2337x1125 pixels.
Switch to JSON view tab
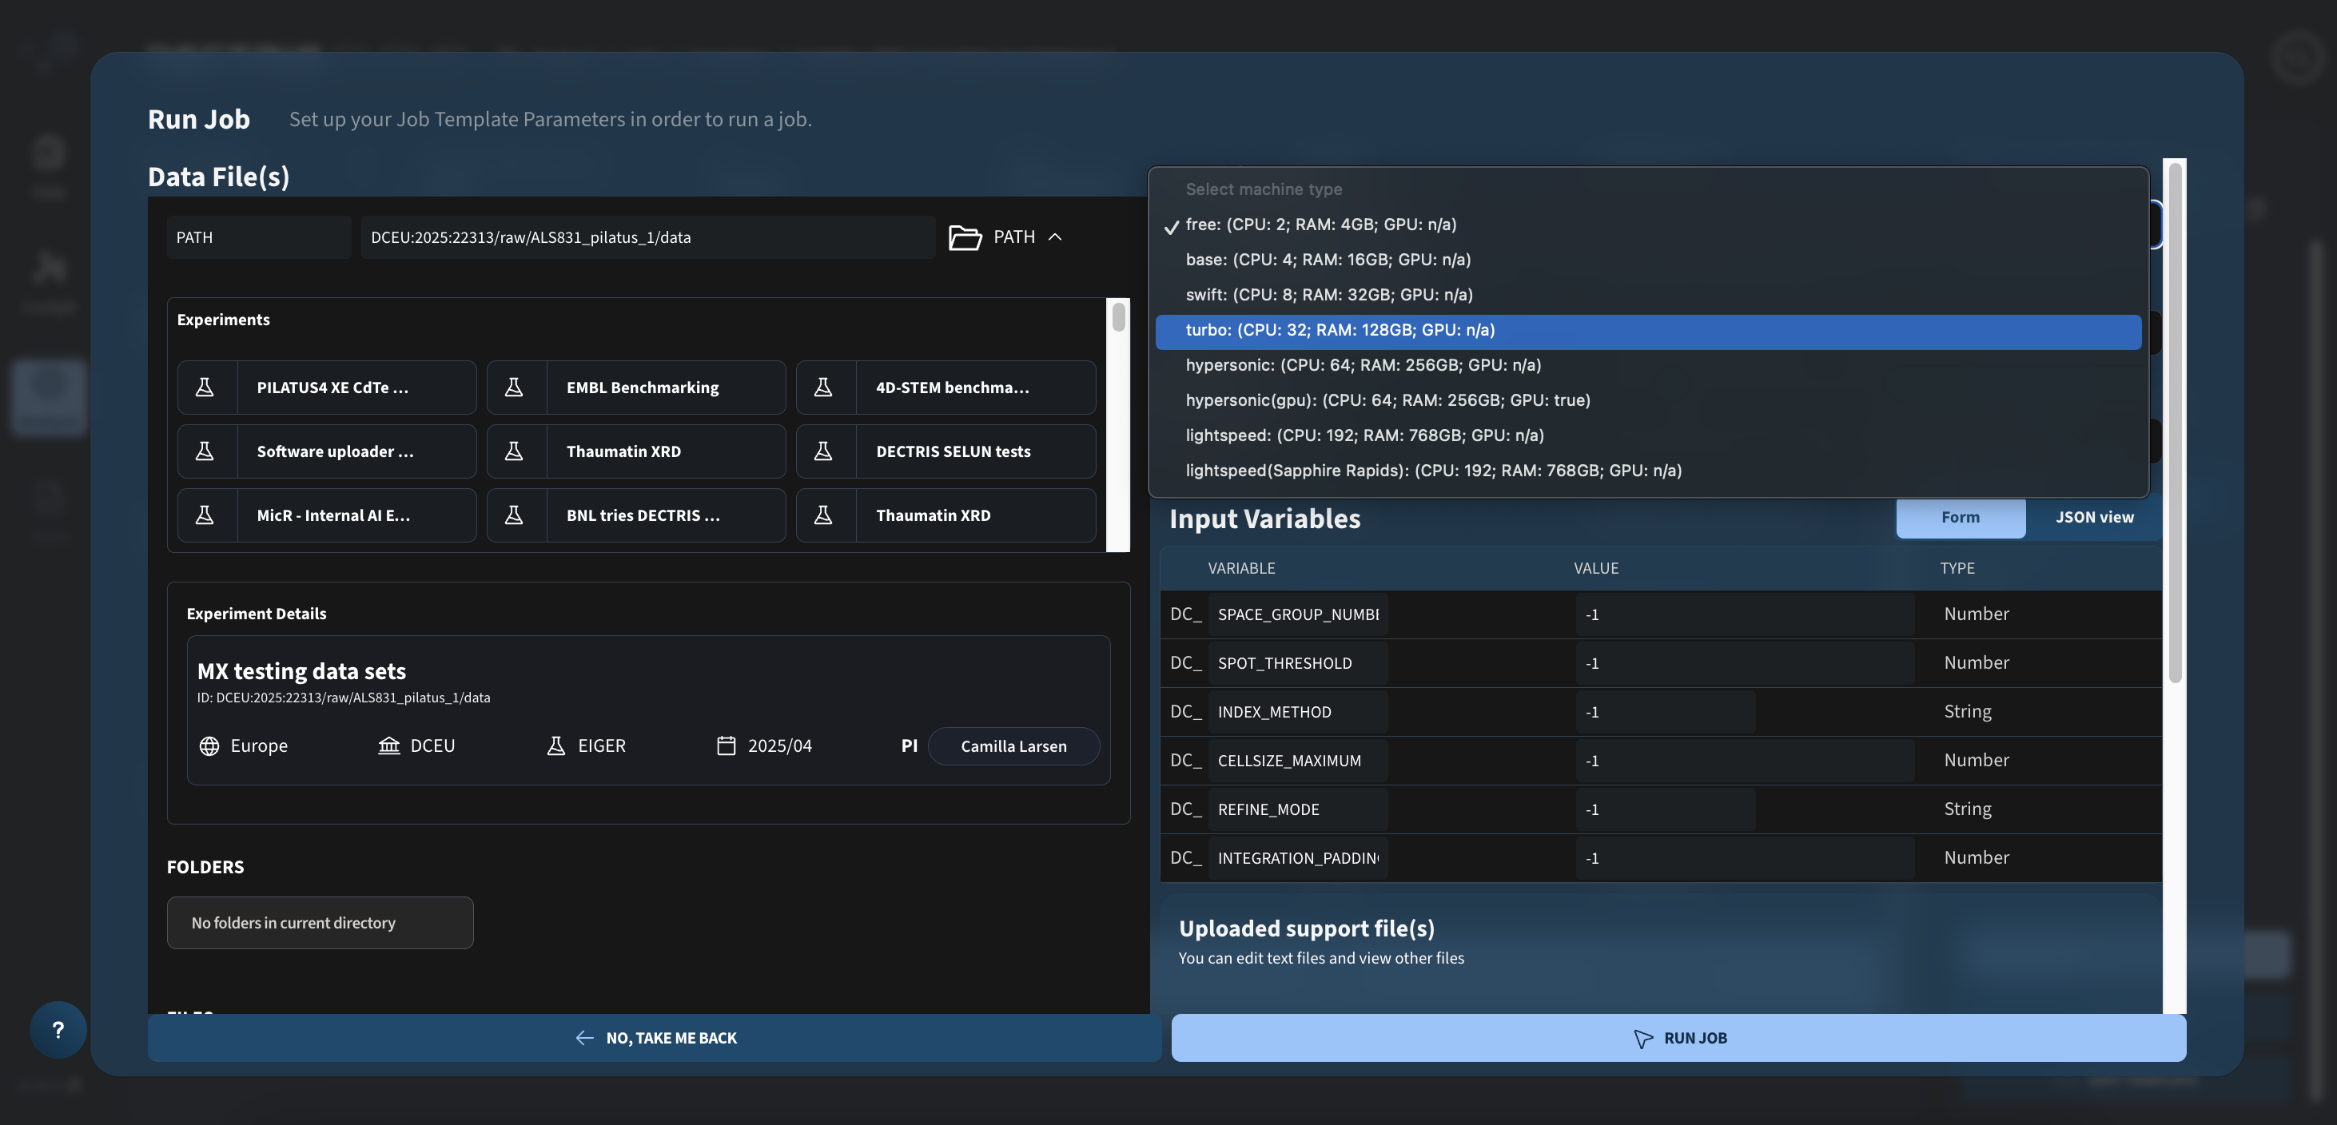point(2095,517)
